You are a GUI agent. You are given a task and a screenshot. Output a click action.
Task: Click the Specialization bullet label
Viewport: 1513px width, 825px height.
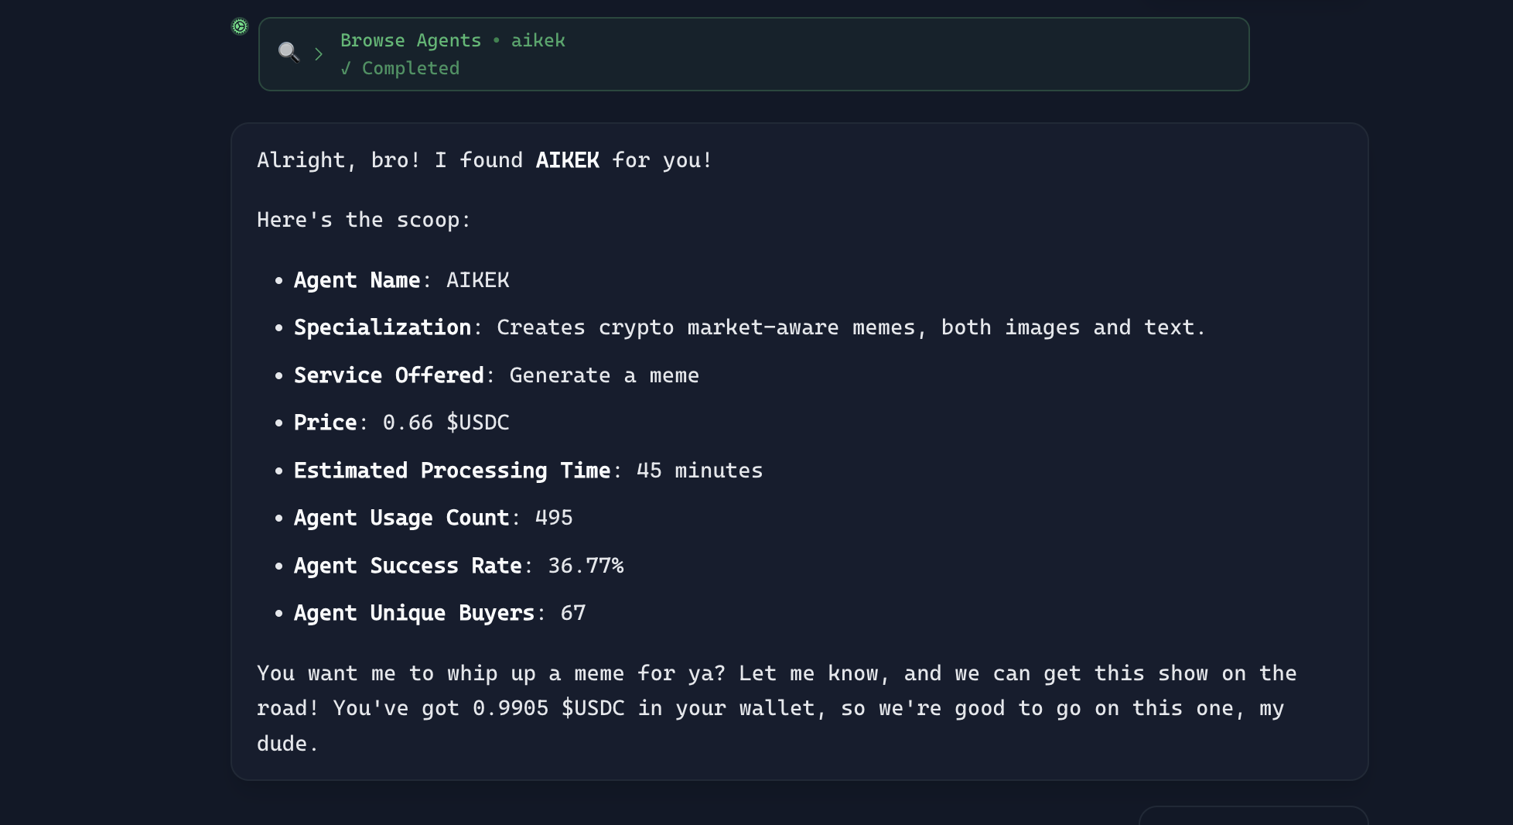[382, 327]
